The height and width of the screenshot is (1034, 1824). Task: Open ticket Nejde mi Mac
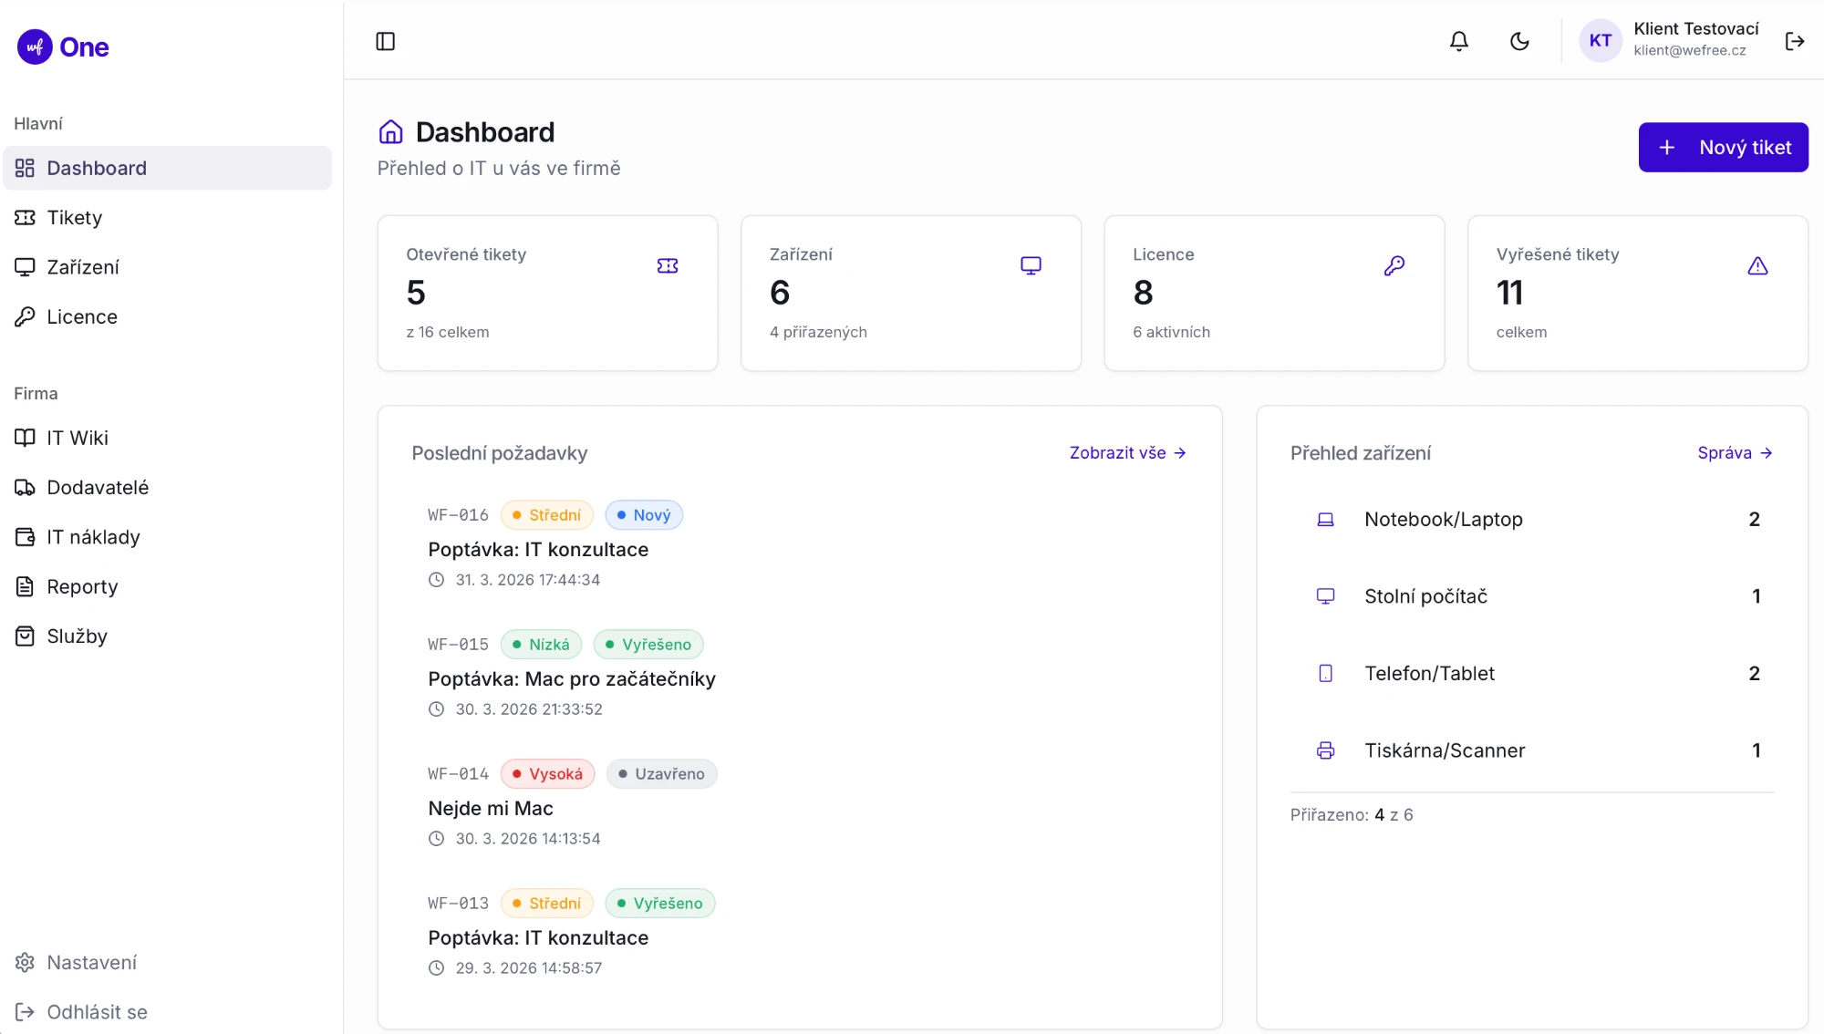(x=491, y=809)
